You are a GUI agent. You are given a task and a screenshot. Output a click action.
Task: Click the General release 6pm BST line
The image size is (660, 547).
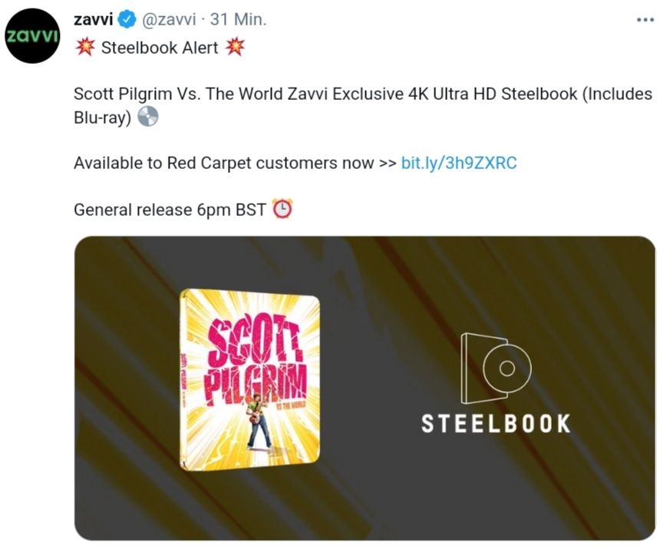(170, 210)
